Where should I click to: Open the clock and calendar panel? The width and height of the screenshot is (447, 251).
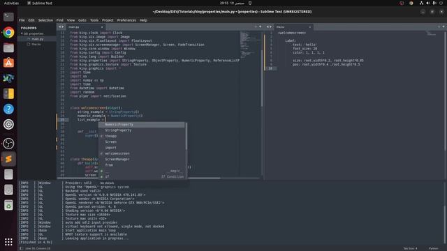pos(232,3)
